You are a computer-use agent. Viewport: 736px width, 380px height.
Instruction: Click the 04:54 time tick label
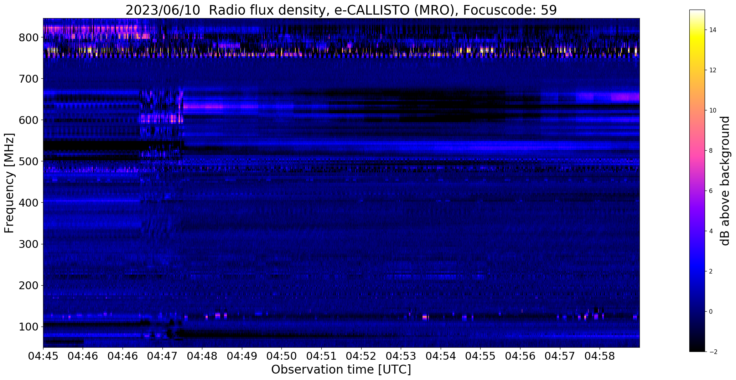[x=441, y=356]
